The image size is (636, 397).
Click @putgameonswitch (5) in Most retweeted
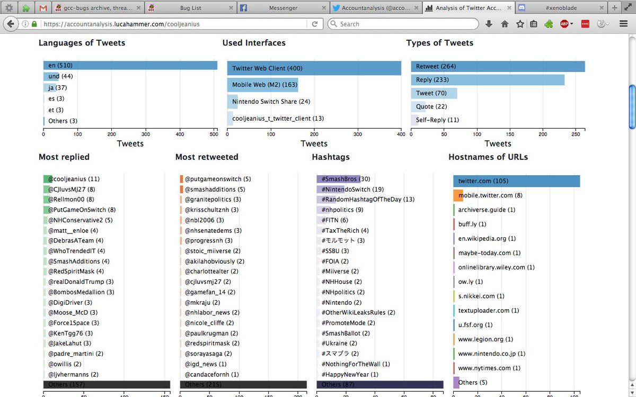(217, 179)
